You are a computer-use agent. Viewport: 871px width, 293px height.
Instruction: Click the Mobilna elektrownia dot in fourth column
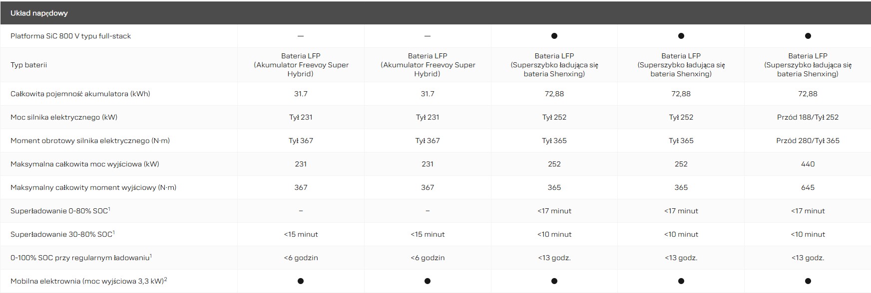[681, 281]
